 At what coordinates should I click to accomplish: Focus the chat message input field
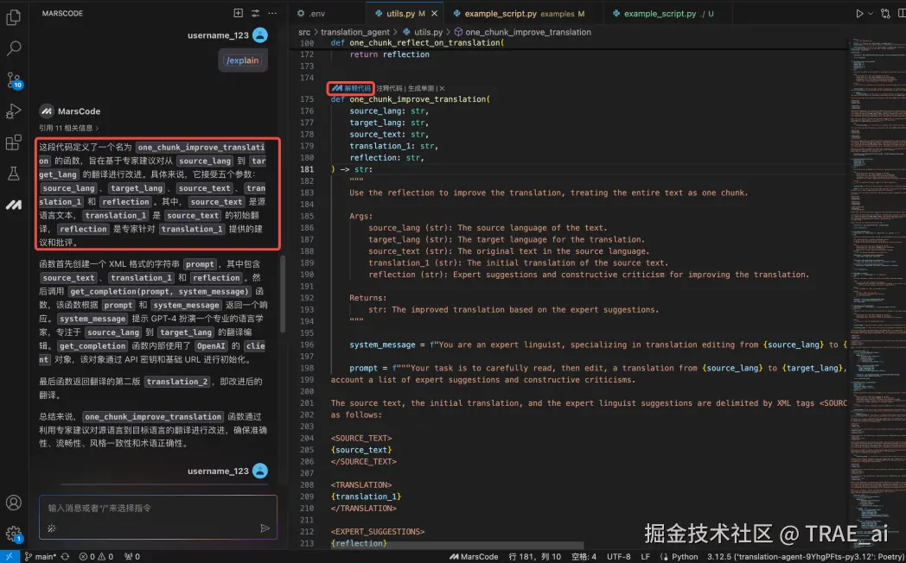pyautogui.click(x=157, y=509)
